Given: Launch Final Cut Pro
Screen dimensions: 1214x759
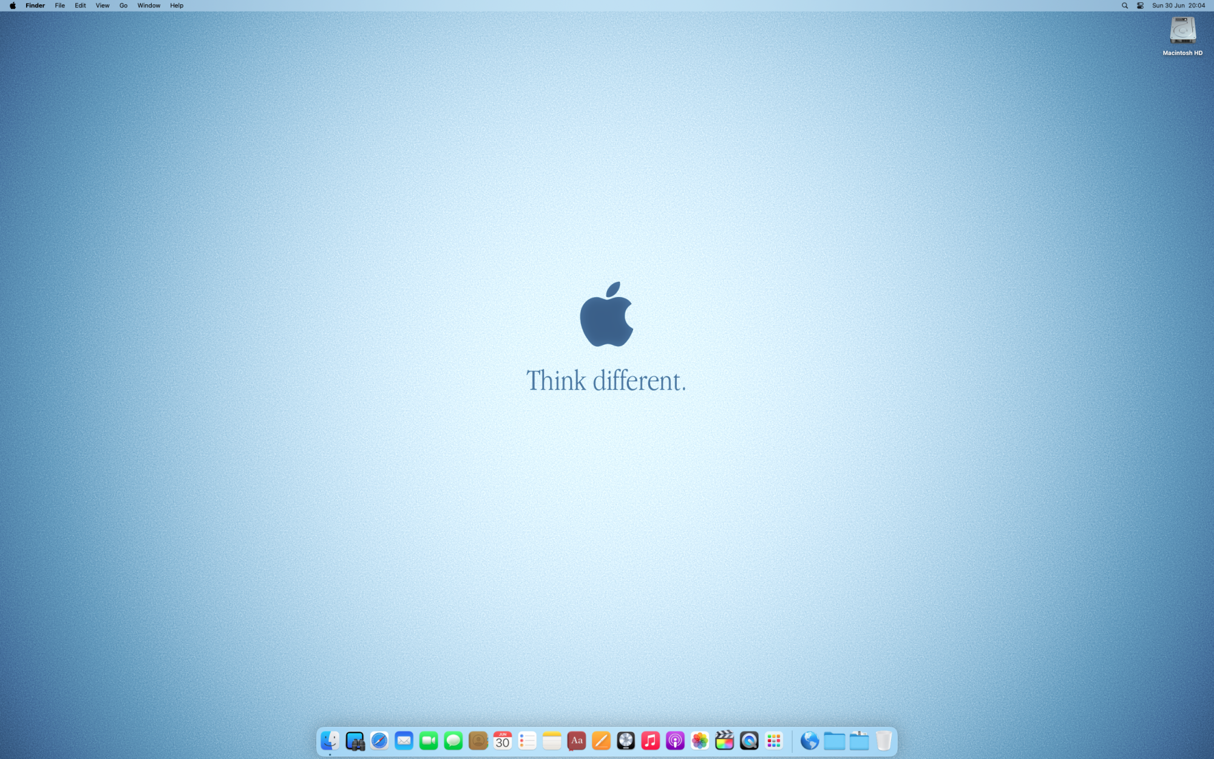Looking at the screenshot, I should click(725, 741).
